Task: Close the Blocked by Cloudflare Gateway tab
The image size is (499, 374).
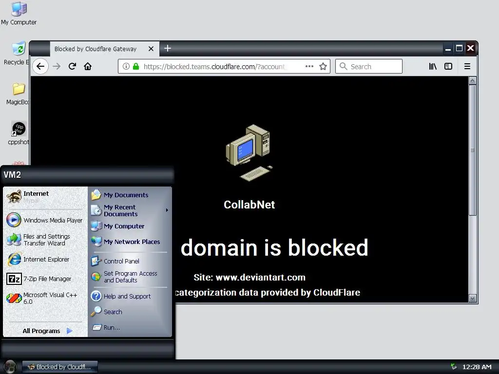Action: (x=151, y=49)
